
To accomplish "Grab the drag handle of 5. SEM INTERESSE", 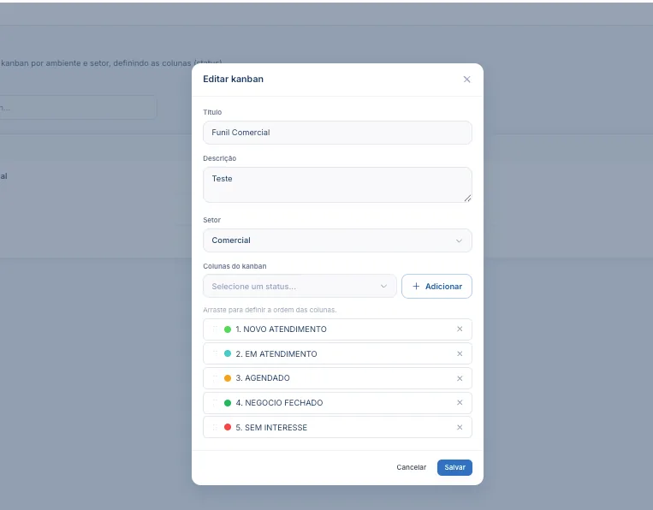I will [x=215, y=427].
